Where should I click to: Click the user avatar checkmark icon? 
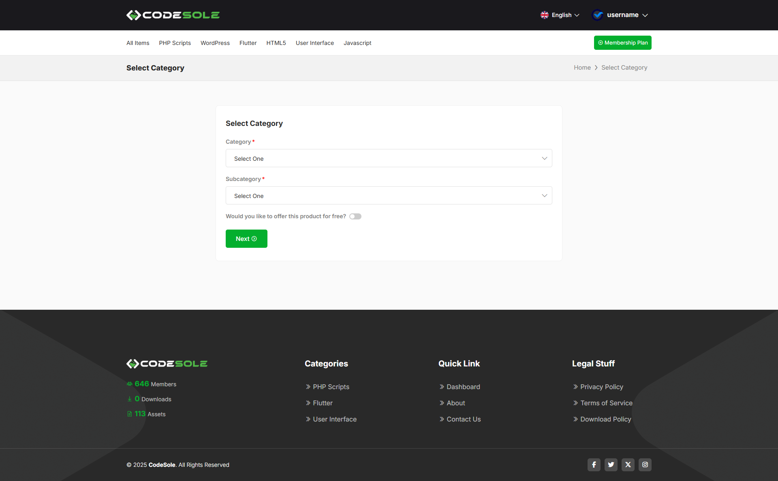[597, 15]
